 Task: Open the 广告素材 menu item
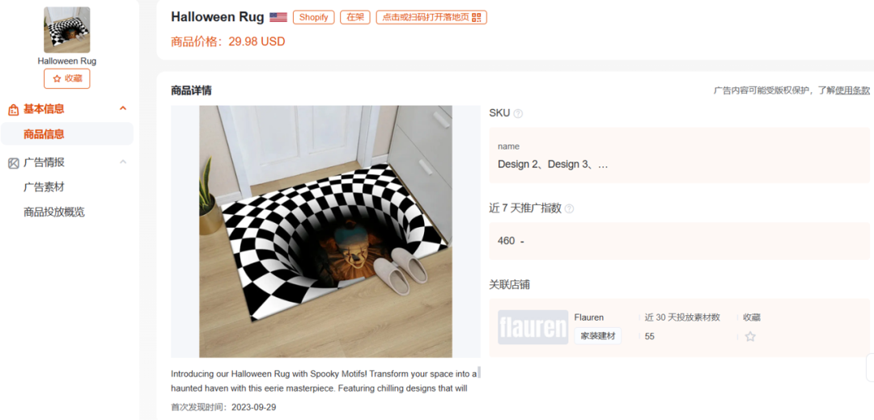pyautogui.click(x=44, y=187)
